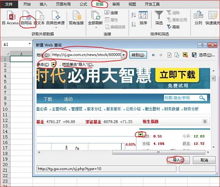Click the Connections (连接) ribbon button
Screen dimensions: 220x187
(111, 13)
